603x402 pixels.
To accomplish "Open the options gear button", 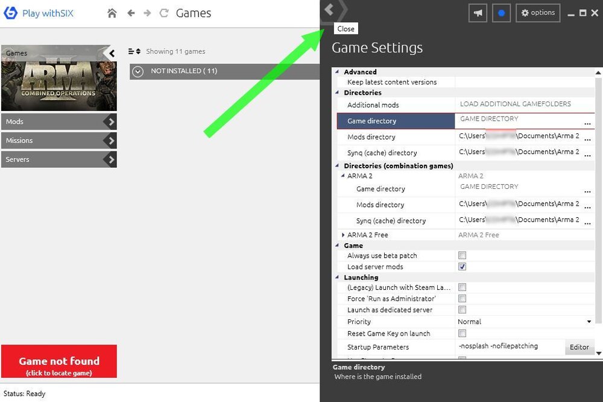I will coord(538,13).
